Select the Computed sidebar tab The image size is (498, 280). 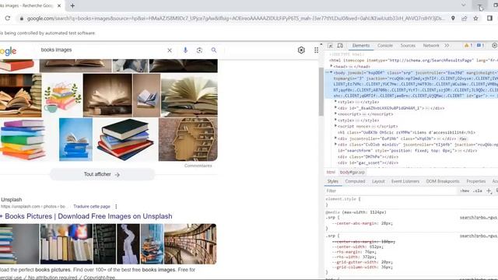tap(355, 181)
